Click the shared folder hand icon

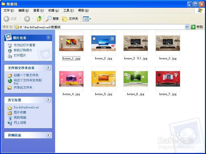pos(10,88)
